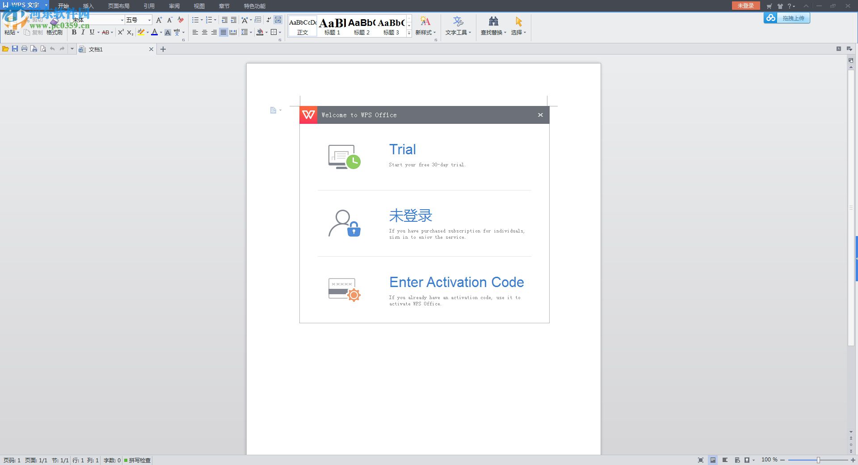
Task: Increase font size with A+ icon
Action: tap(159, 20)
